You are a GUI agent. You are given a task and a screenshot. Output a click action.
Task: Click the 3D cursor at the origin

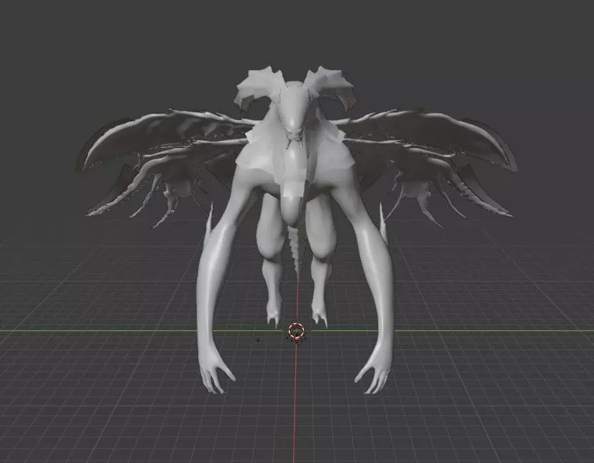296,332
